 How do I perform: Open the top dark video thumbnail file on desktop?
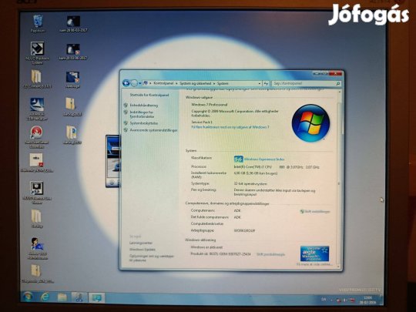[73, 23]
